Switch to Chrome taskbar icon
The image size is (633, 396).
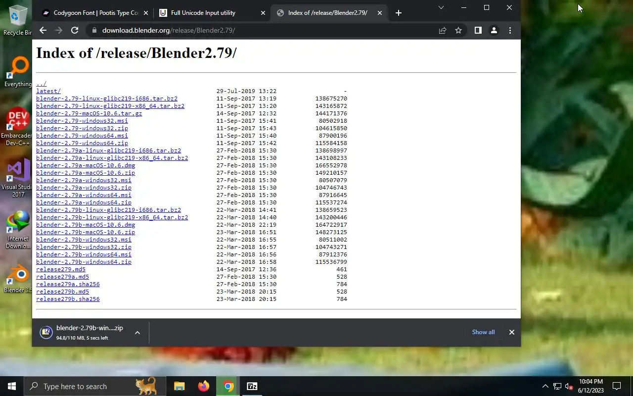[228, 386]
